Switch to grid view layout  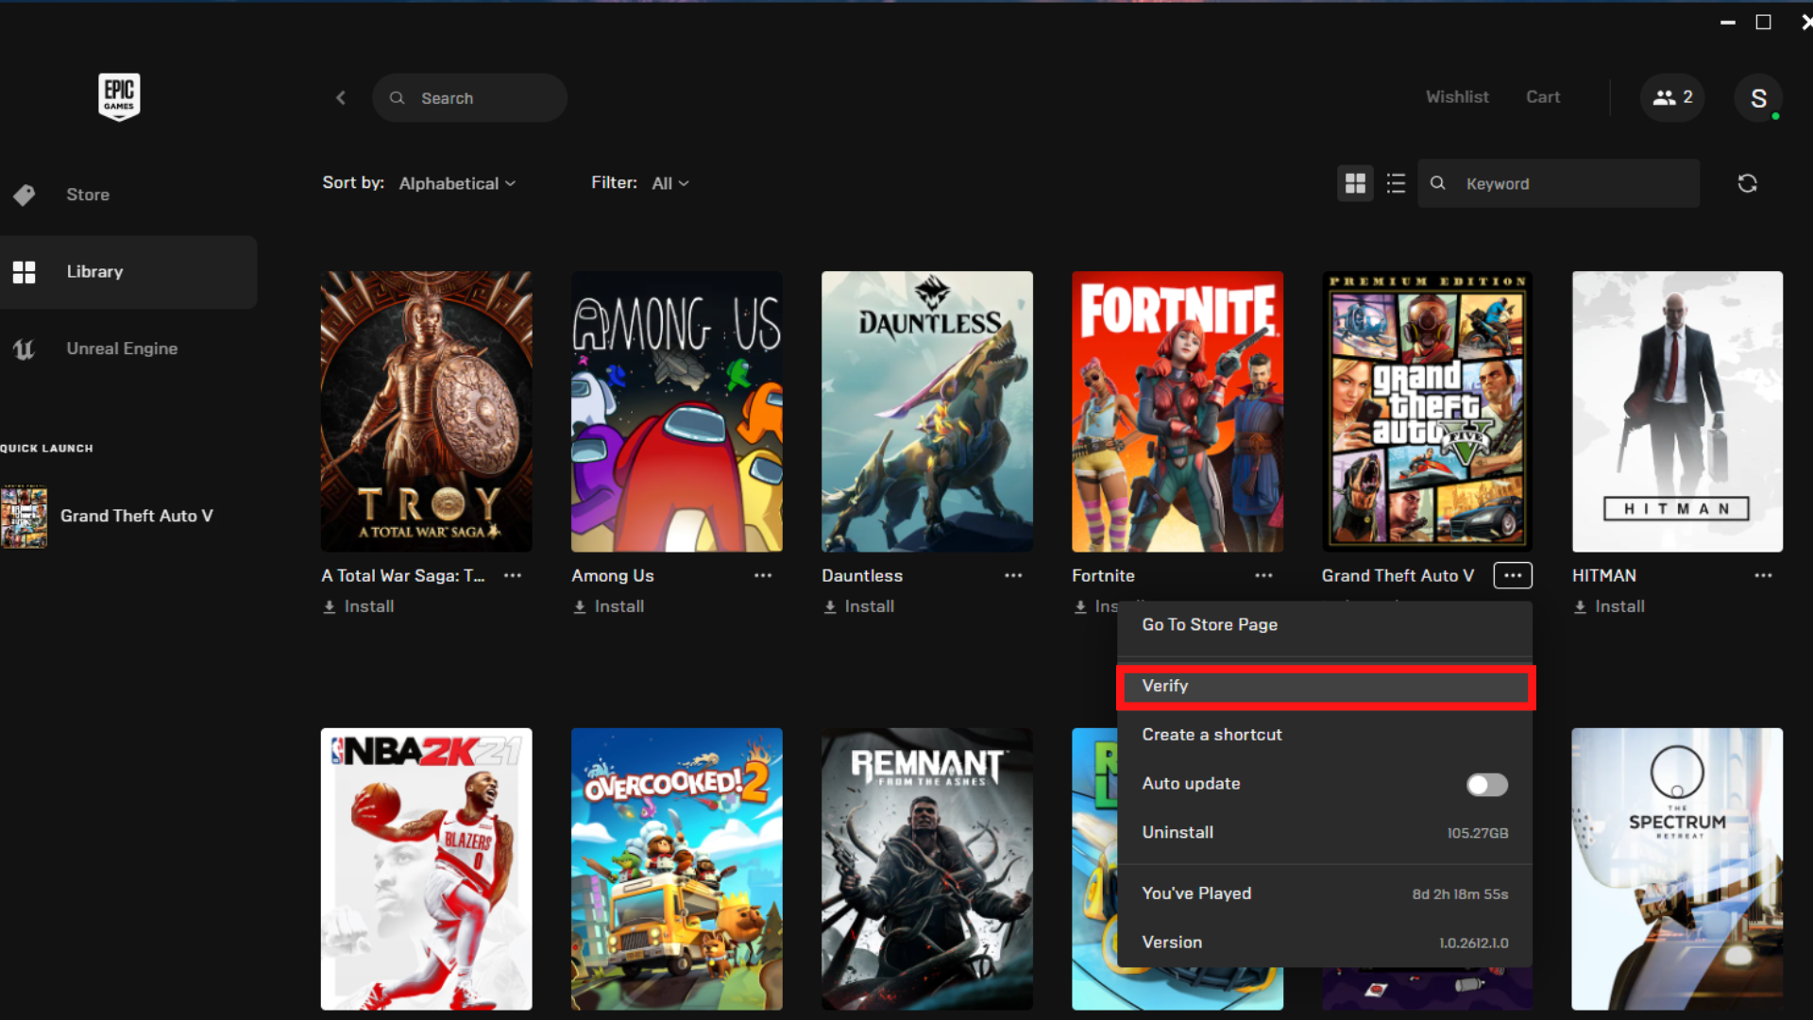pos(1355,183)
